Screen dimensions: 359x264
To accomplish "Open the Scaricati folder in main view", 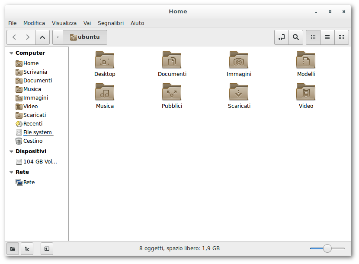I will point(239,92).
